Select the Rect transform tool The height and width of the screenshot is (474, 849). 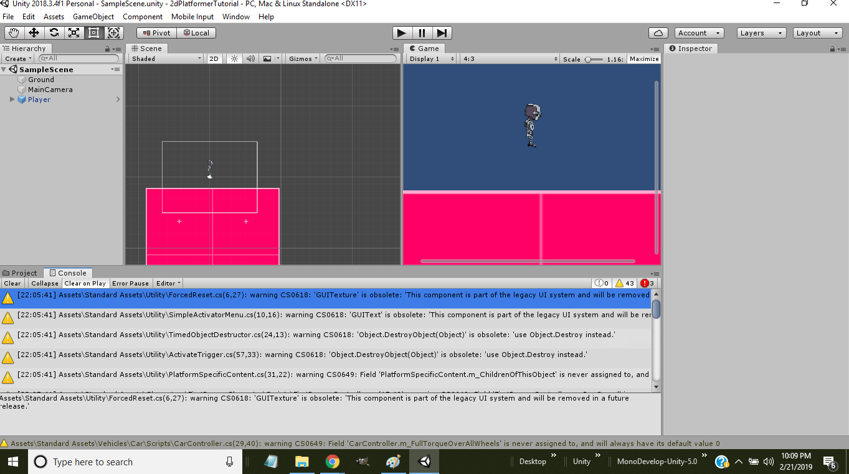pyautogui.click(x=95, y=32)
